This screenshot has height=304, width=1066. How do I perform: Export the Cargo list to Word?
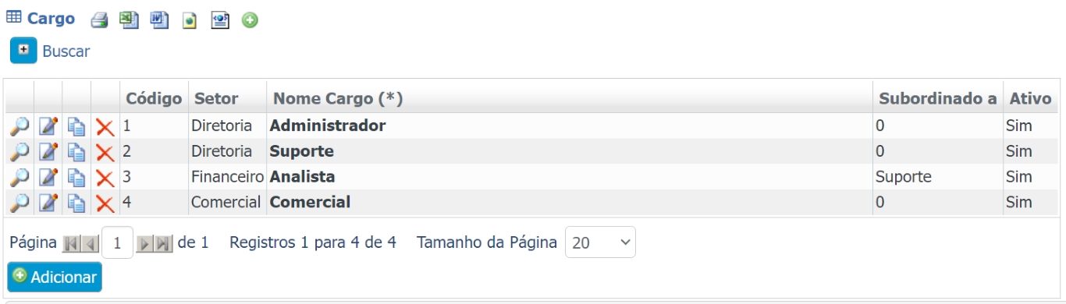[x=159, y=19]
